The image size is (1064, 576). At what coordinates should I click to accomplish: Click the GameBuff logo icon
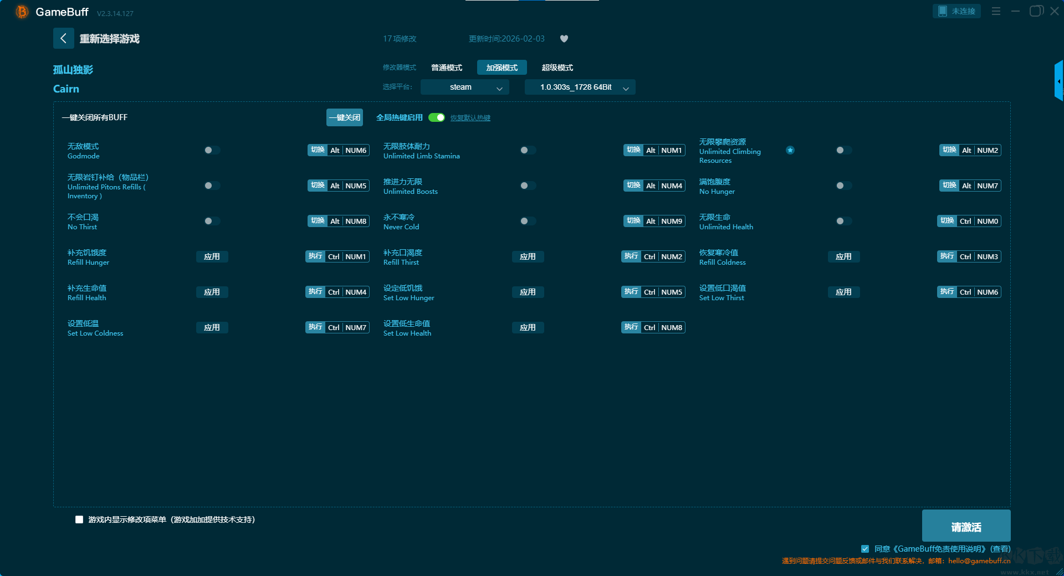point(22,12)
